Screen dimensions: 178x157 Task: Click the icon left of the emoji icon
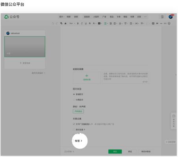click(x=165, y=24)
